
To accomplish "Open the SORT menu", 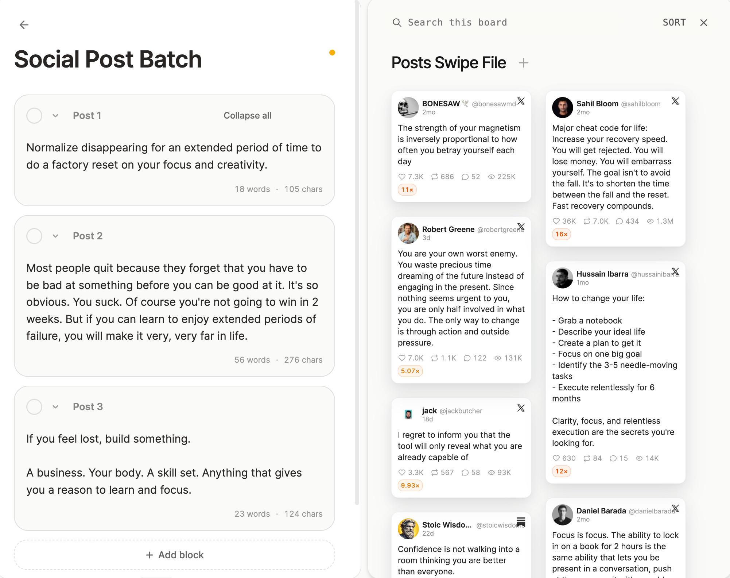I will point(674,23).
